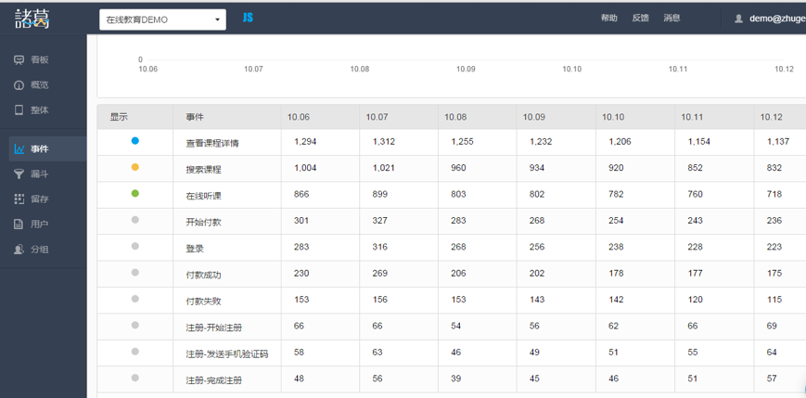Toggle display dot for 查看课程详情
Image resolution: width=806 pixels, height=398 pixels.
coord(135,140)
